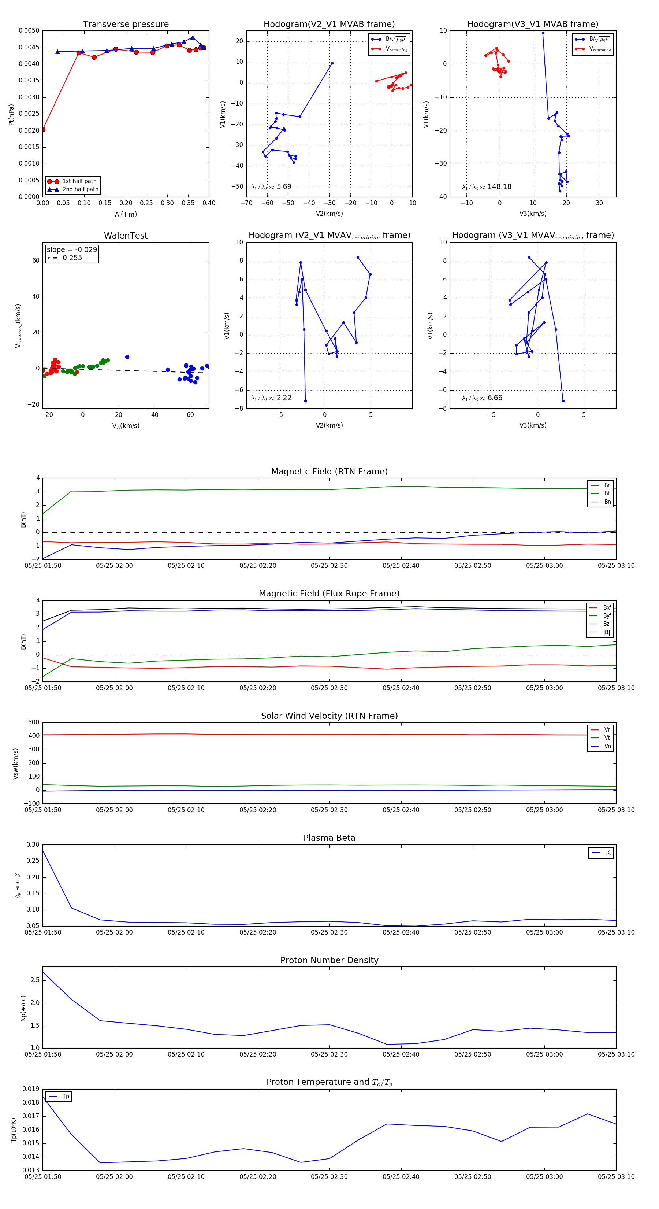Click 'Solar Wind Velocity (RTN Frame)' title
This screenshot has width=659, height=1209.
(329, 716)
